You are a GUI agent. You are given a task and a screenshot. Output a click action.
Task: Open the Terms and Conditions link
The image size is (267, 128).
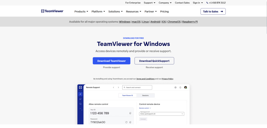145,79
